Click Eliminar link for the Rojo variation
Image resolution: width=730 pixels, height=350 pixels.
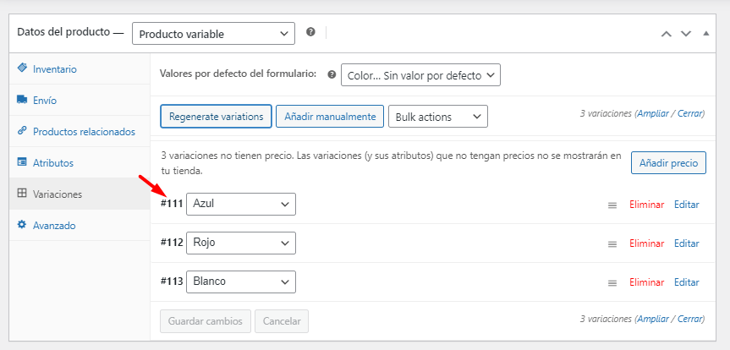(646, 243)
